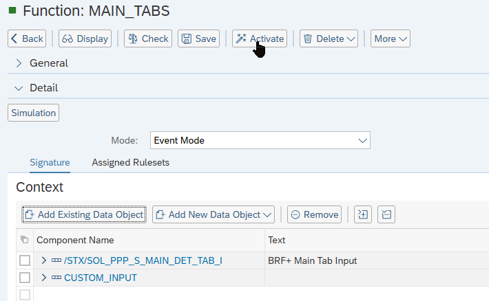Screen dimensions: 489x301
Task: Run Check on the function
Action: tap(148, 38)
